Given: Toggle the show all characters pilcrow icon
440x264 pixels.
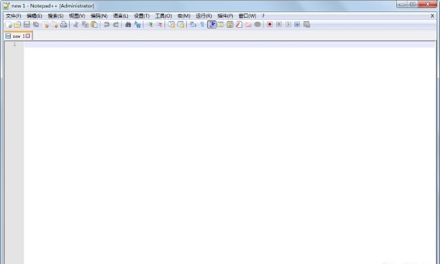Looking at the screenshot, I should tap(202, 24).
